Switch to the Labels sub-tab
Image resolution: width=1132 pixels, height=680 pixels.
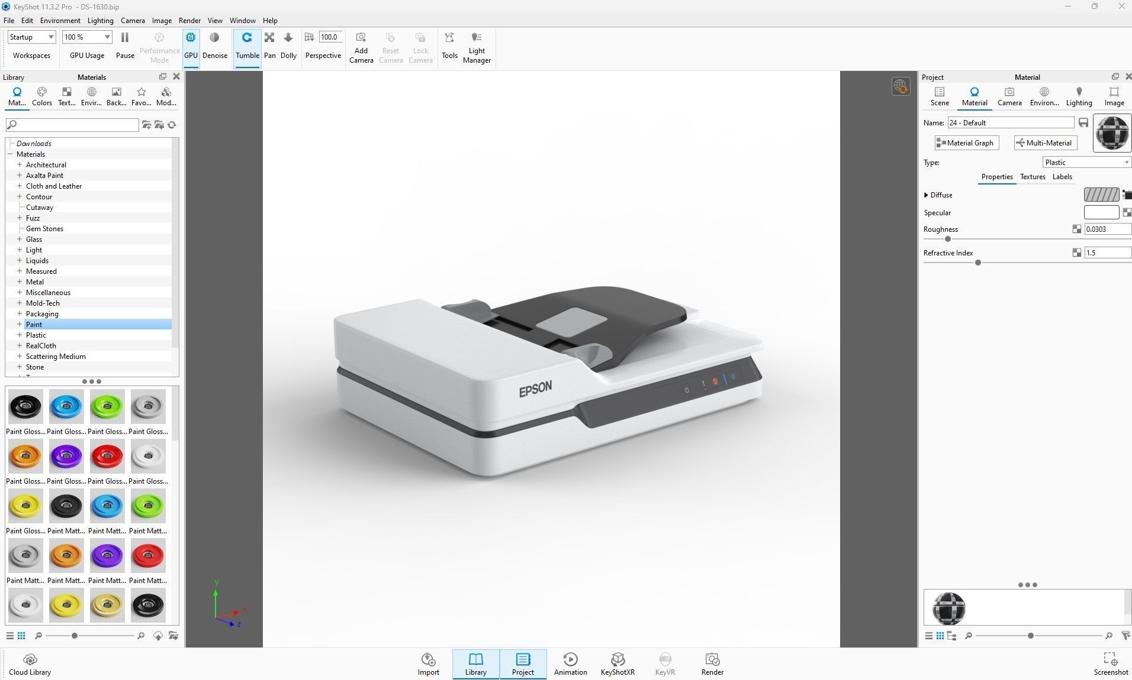1062,177
